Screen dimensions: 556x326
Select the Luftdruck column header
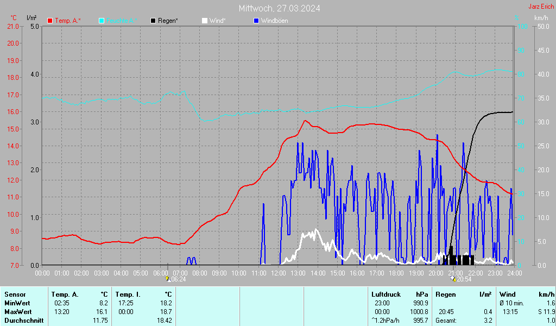(x=386, y=294)
